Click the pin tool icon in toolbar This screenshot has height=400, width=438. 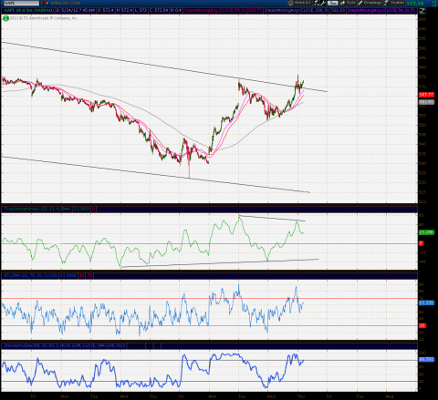(317, 3)
